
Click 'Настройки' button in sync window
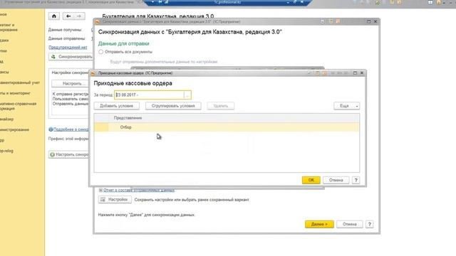tap(115, 200)
